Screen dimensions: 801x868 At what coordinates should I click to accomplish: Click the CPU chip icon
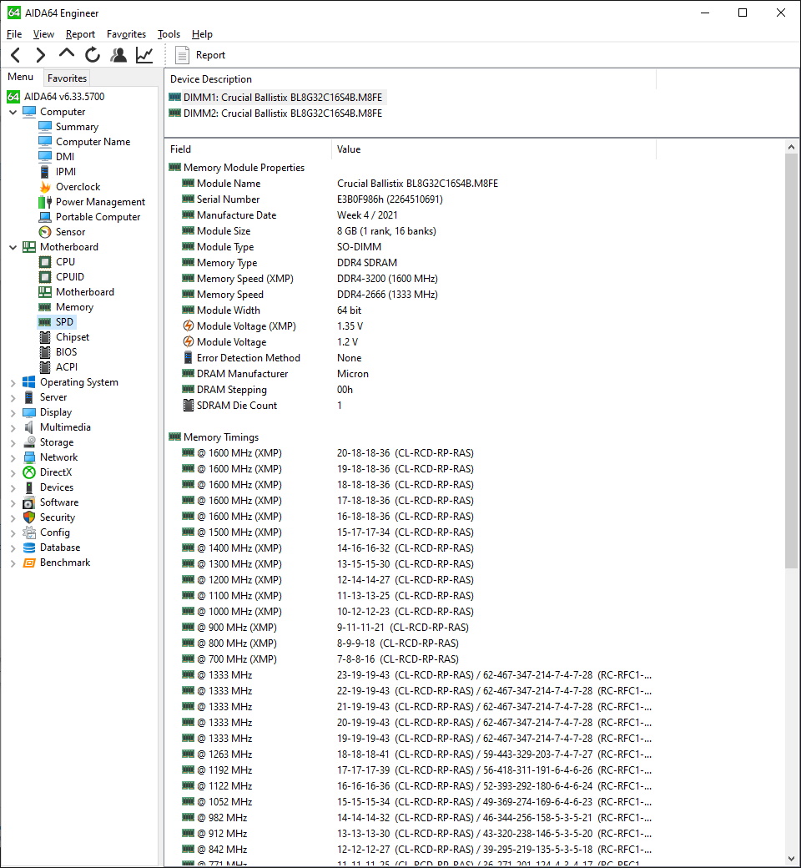[45, 262]
